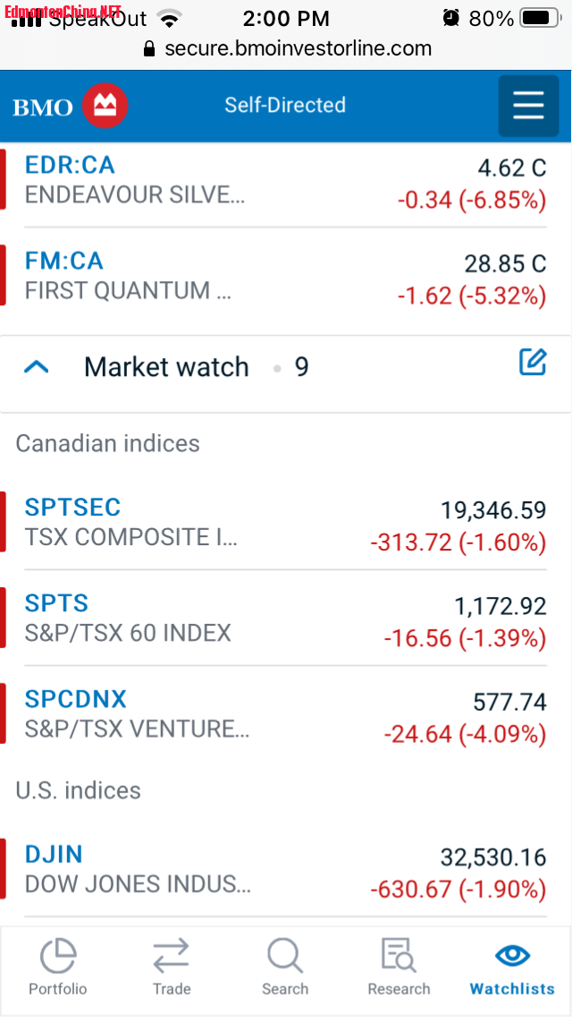Tap the BMO logo
572x1017 pixels.
click(71, 107)
